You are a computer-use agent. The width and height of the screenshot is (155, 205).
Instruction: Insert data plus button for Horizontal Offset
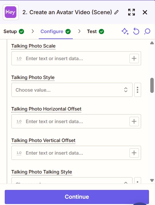(134, 122)
